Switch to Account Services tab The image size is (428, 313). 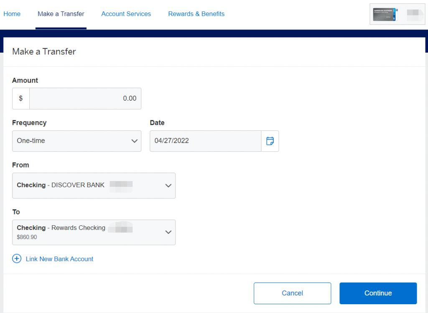click(126, 14)
